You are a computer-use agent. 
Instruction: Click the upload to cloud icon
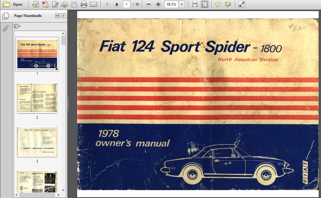click(65, 4)
